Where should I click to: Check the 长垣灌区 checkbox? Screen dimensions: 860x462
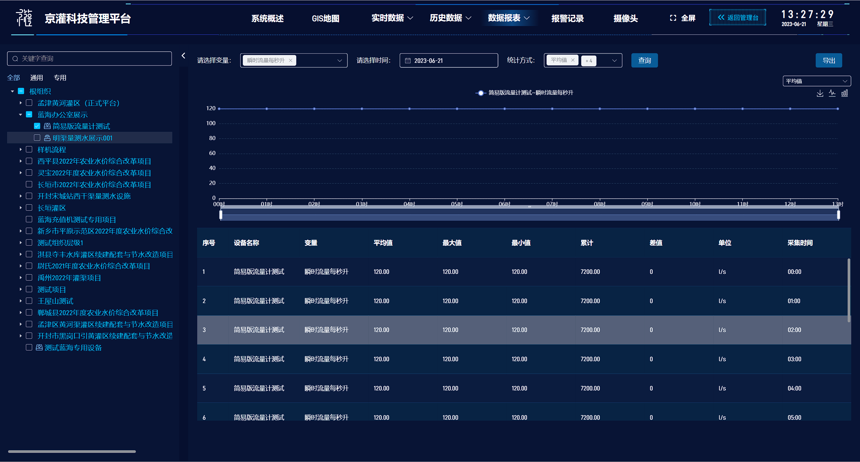[29, 208]
